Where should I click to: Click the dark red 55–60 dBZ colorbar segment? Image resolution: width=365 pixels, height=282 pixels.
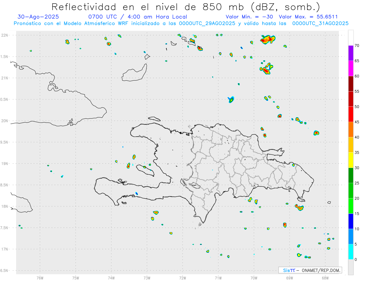(x=351, y=84)
